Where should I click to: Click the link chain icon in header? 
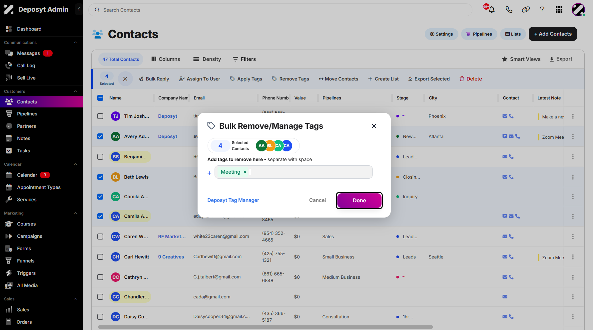[526, 10]
